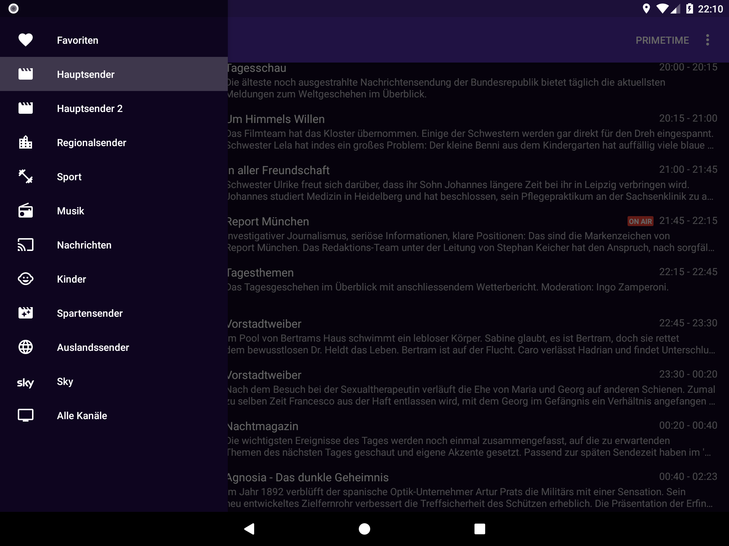The height and width of the screenshot is (546, 729).
Task: Tap the Kinder baby face icon
Action: point(25,279)
